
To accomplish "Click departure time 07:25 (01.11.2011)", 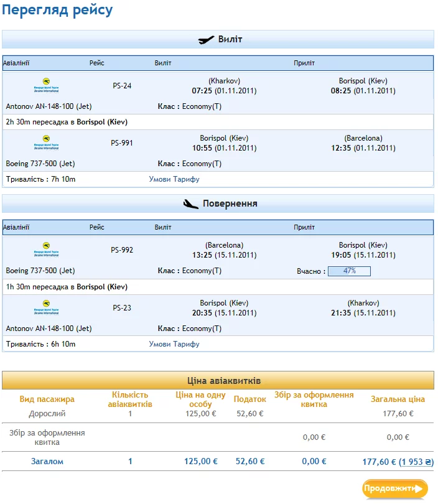I will pos(224,91).
